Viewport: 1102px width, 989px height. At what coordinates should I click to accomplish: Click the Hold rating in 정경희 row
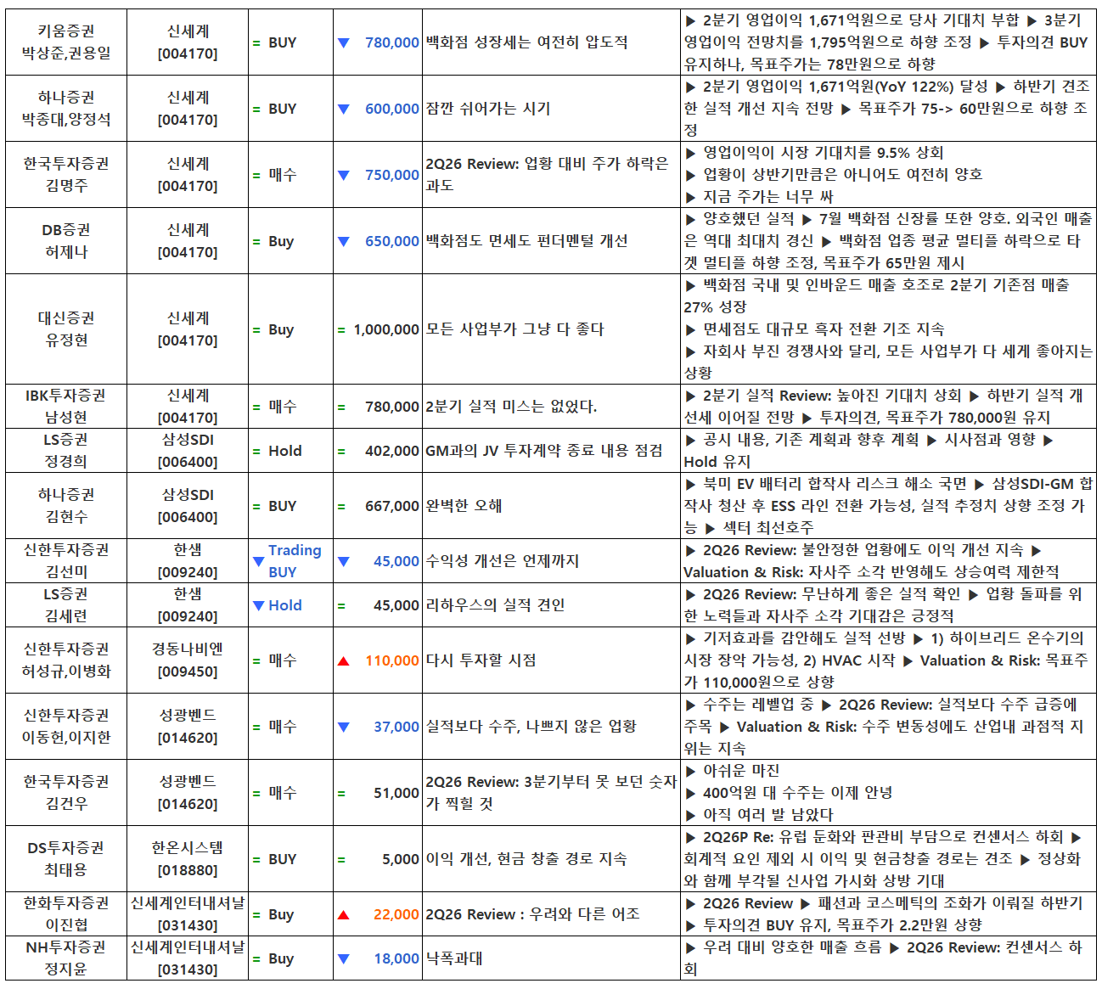click(285, 451)
